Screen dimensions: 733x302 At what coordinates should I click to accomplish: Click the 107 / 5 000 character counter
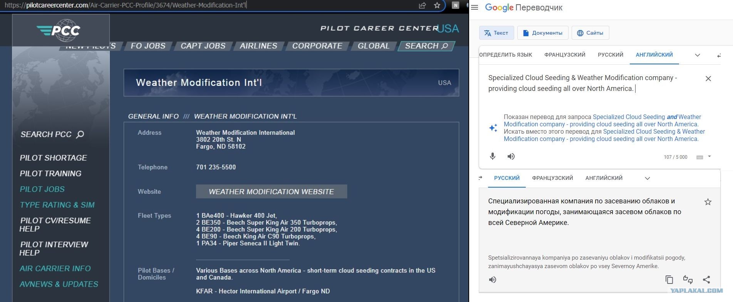coord(676,157)
